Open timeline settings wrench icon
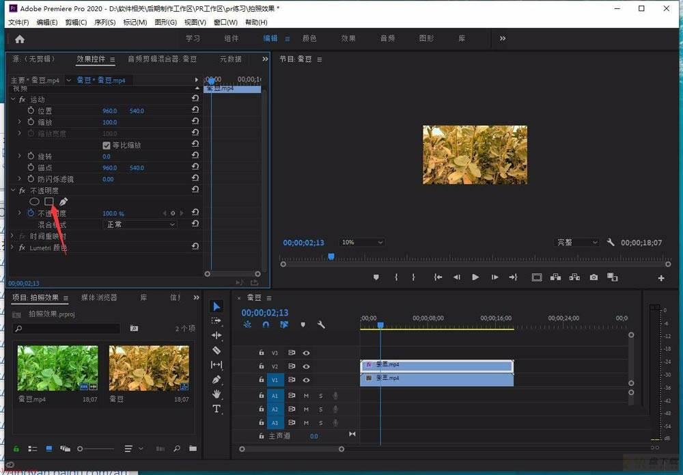Image resolution: width=683 pixels, height=475 pixels. coord(321,325)
